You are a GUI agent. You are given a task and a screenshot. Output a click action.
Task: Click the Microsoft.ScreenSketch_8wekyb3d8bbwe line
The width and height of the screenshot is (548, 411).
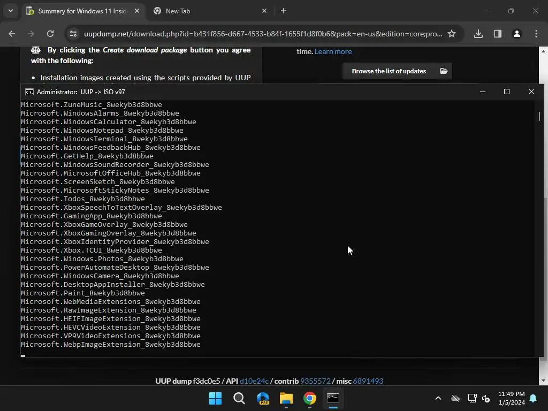tap(97, 182)
